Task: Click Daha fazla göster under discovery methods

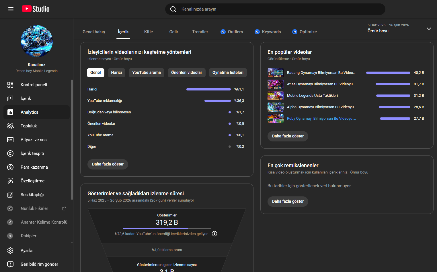Action: coord(108,164)
